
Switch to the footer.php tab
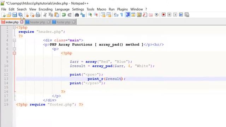(x=64, y=22)
